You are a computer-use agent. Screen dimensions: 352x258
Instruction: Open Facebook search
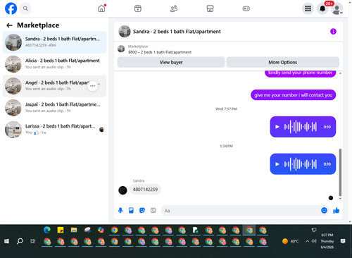(25, 8)
